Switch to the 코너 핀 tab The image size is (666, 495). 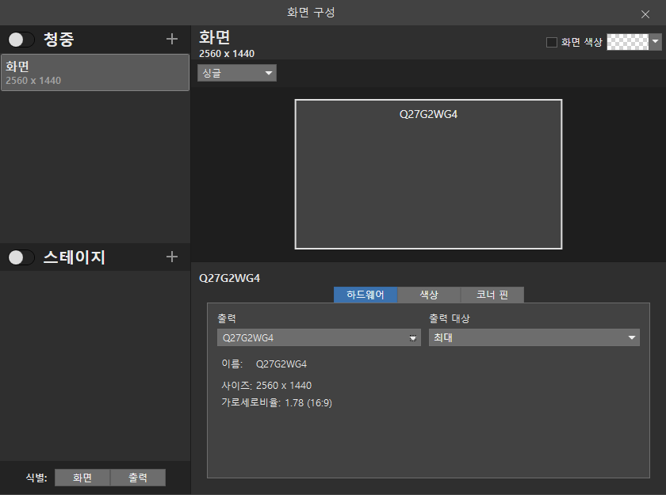(492, 295)
